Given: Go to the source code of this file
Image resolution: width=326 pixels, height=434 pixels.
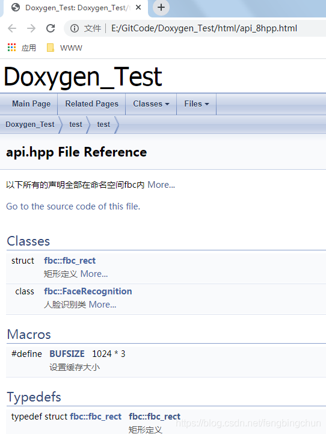Looking at the screenshot, I should pos(73,206).
